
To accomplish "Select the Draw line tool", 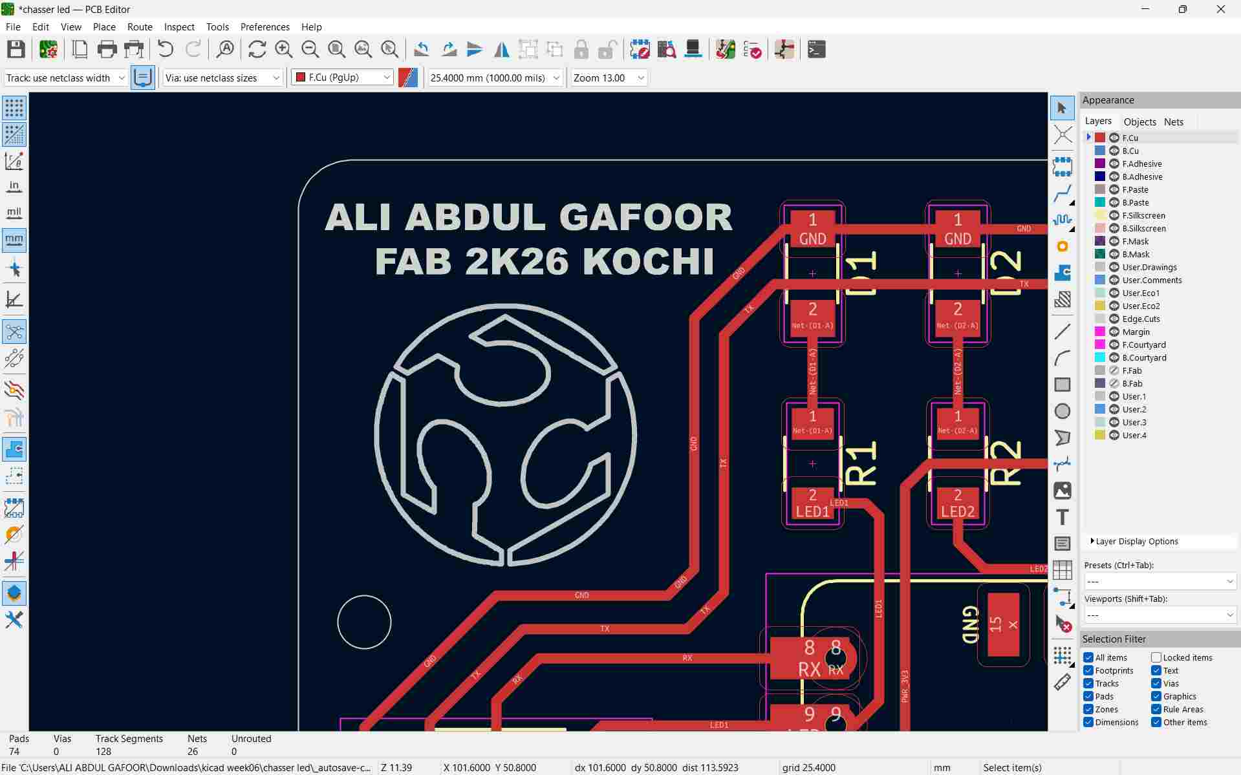I will (1062, 332).
